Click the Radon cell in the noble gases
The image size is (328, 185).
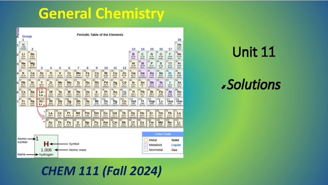[178, 92]
